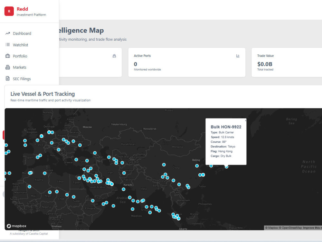The image size is (322, 242).
Task: Close the Bulk HON-9922 popup
Action: (245, 121)
